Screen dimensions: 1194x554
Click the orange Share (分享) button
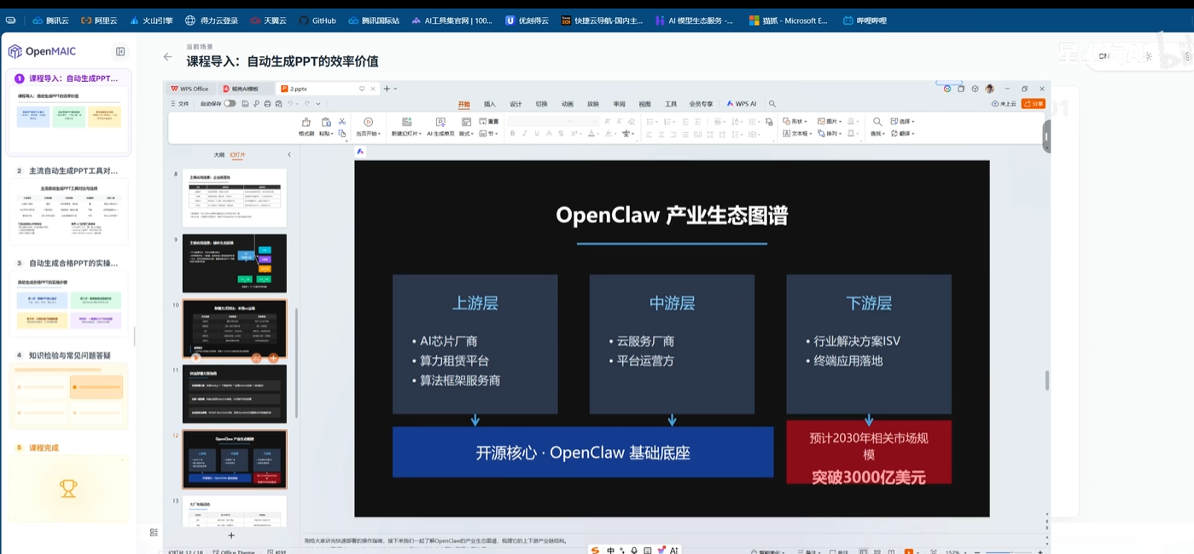coord(1033,104)
